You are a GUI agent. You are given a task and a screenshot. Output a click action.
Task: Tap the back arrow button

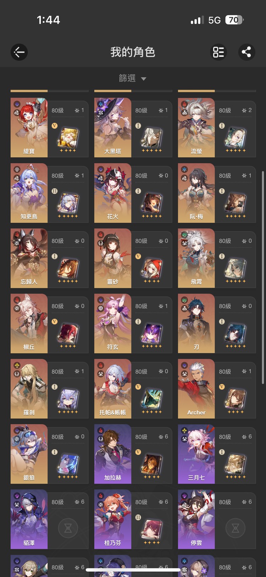19,53
